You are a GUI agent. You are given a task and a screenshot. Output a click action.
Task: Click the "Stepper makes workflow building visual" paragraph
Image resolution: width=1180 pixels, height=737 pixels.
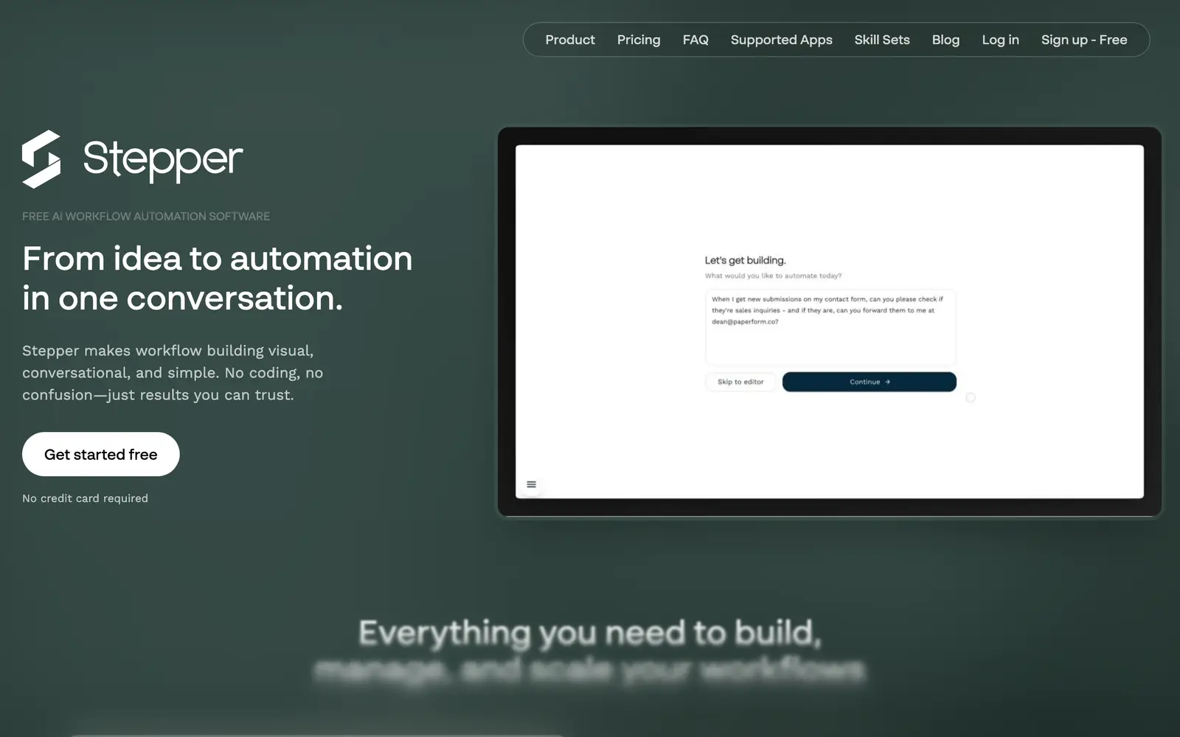pyautogui.click(x=173, y=373)
